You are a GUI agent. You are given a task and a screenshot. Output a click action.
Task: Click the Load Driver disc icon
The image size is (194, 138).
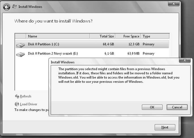[x=17, y=104]
